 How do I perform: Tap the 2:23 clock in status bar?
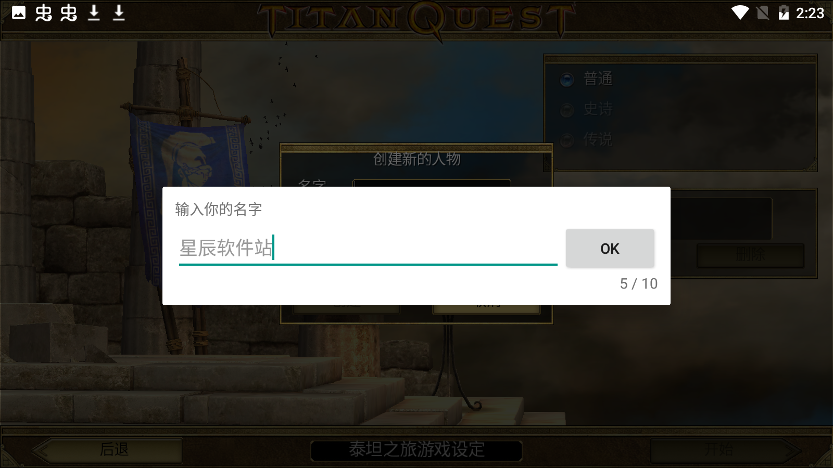click(x=810, y=13)
